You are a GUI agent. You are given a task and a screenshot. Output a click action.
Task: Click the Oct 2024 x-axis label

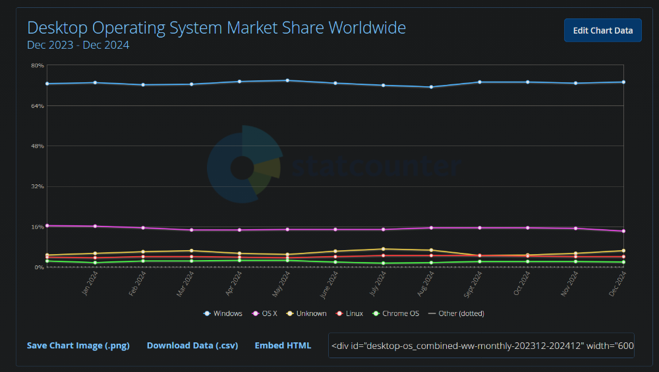pos(522,283)
